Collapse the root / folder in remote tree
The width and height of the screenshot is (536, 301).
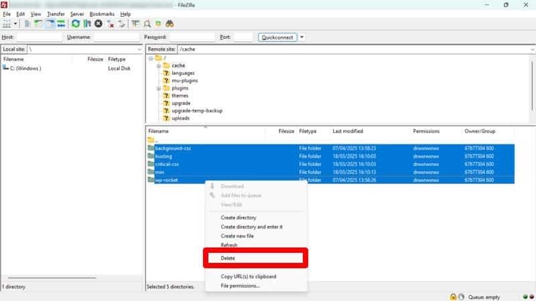pos(151,58)
